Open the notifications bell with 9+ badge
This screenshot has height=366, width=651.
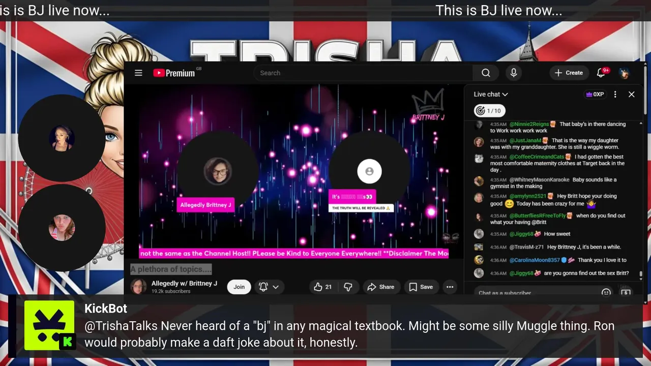(x=602, y=73)
